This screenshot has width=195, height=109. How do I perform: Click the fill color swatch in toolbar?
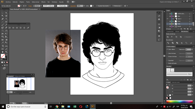pos(3,56)
